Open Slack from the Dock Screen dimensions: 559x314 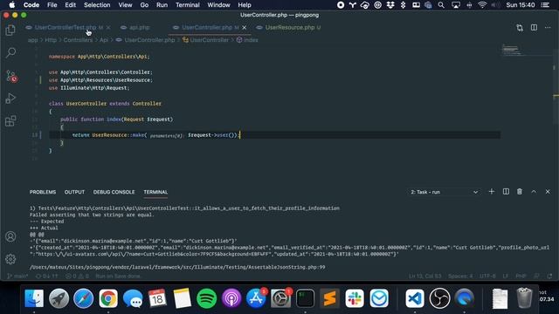click(354, 298)
